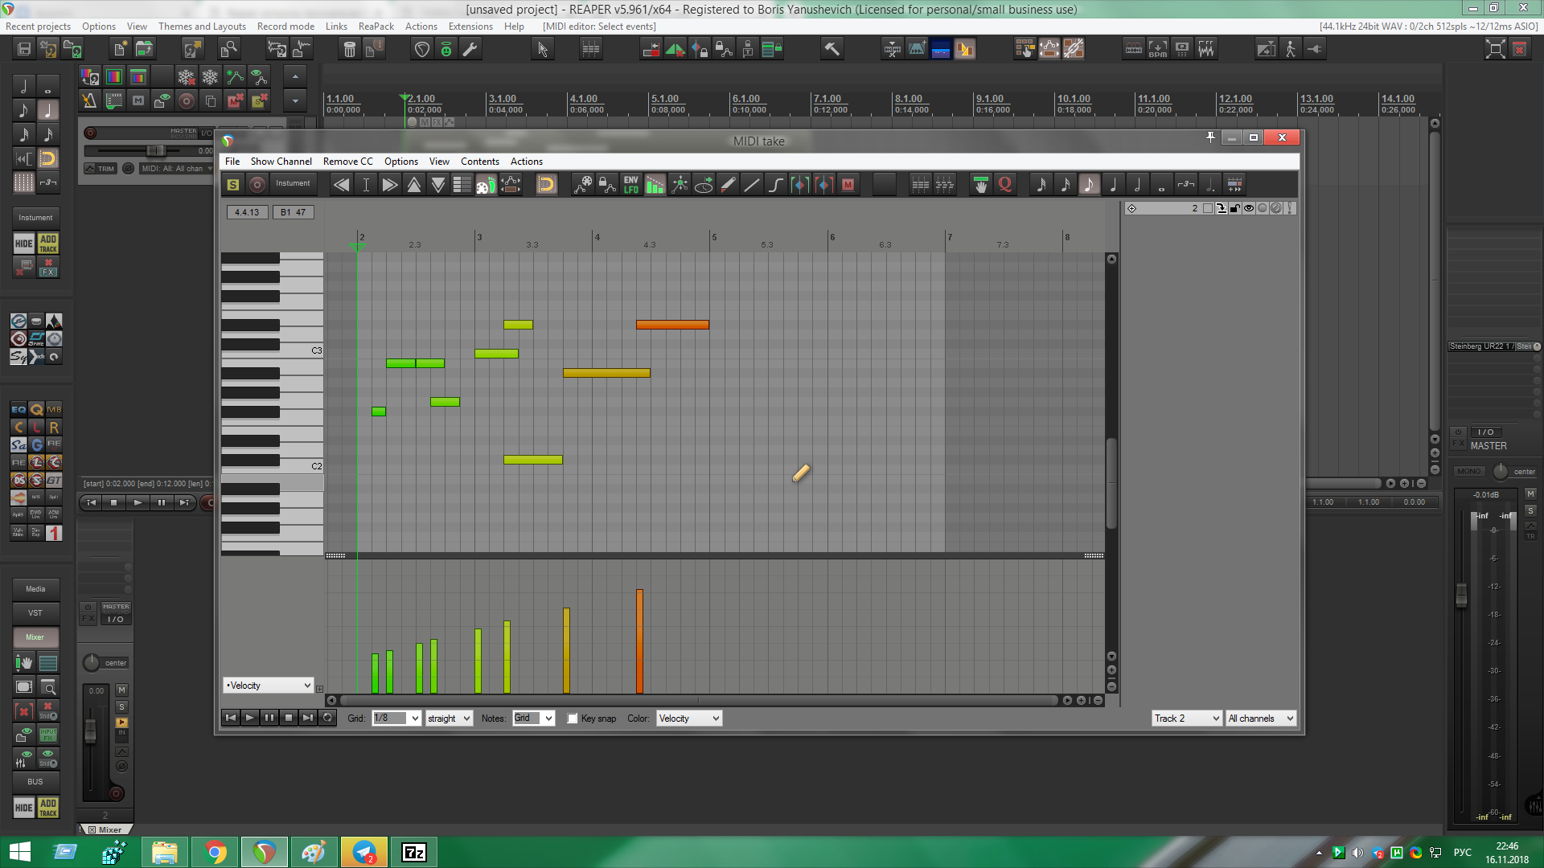Viewport: 1544px width, 868px height.
Task: Click the Mixer button in left panel
Action: 35,637
